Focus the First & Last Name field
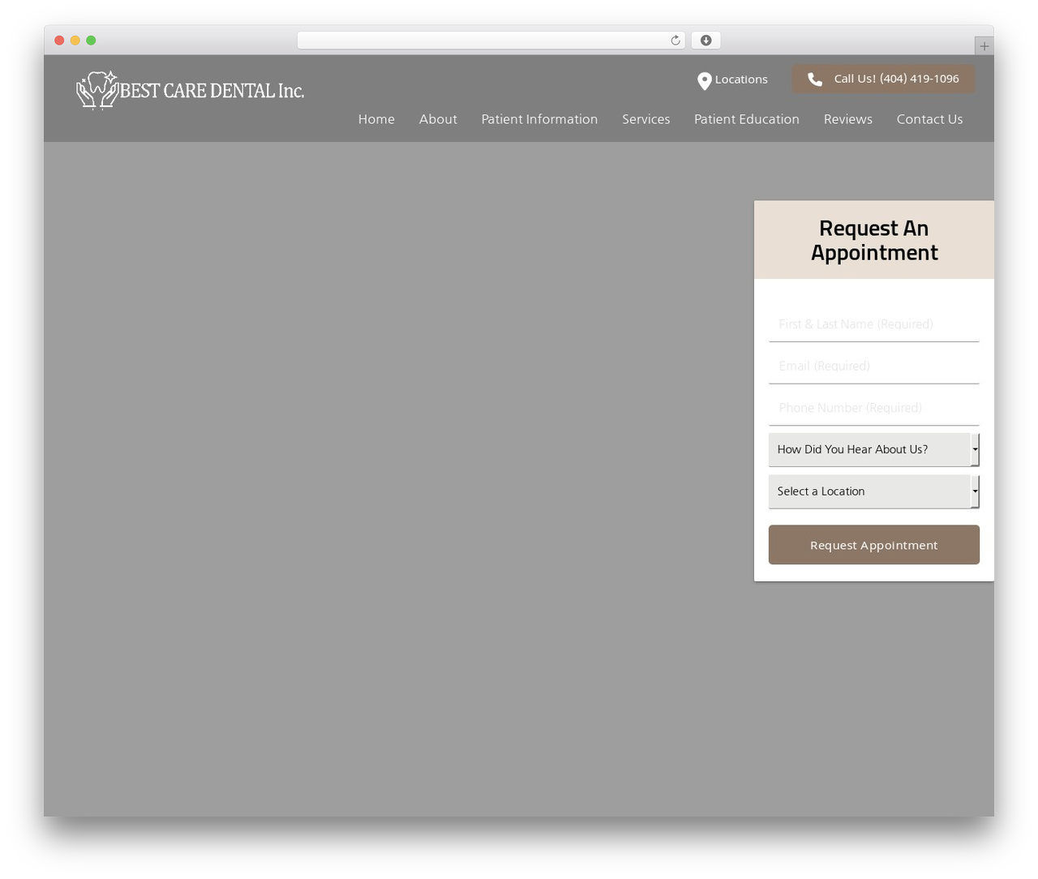1038x879 pixels. click(873, 324)
